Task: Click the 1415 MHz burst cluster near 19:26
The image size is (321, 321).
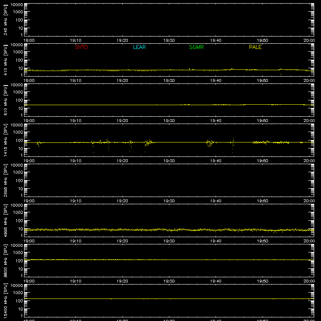Action: [x=149, y=143]
